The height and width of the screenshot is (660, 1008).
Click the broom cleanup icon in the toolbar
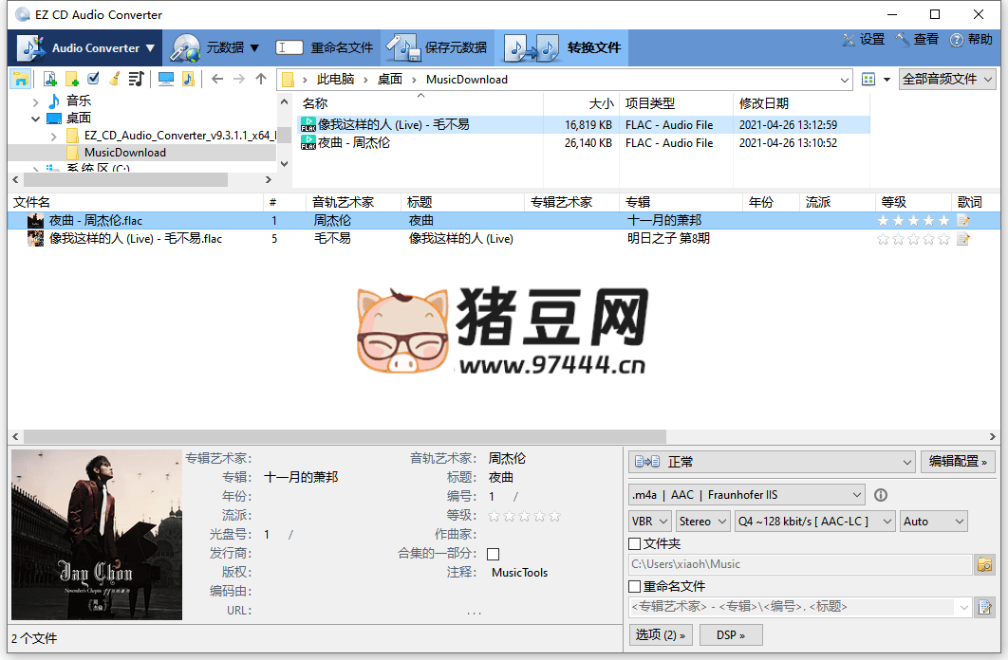pos(114,79)
